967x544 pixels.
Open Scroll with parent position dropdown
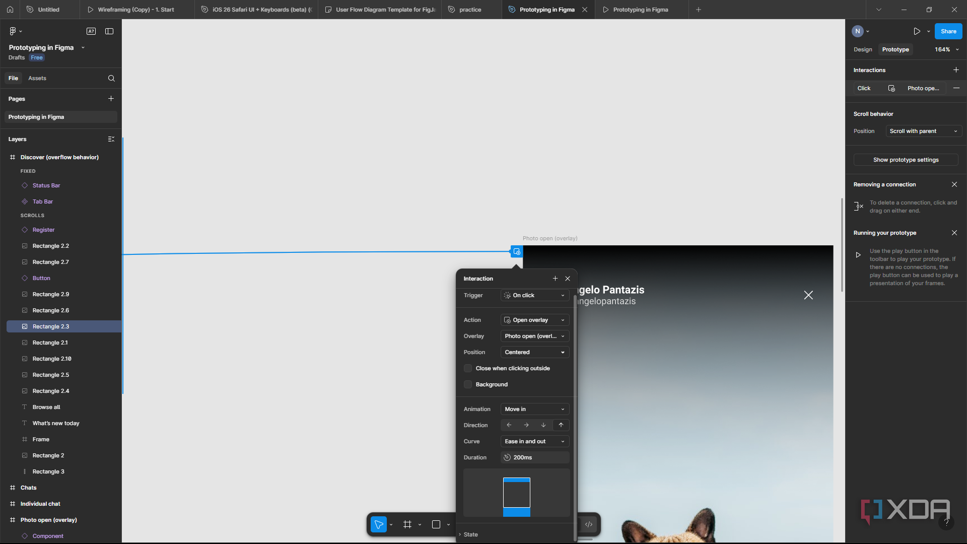[x=924, y=131]
